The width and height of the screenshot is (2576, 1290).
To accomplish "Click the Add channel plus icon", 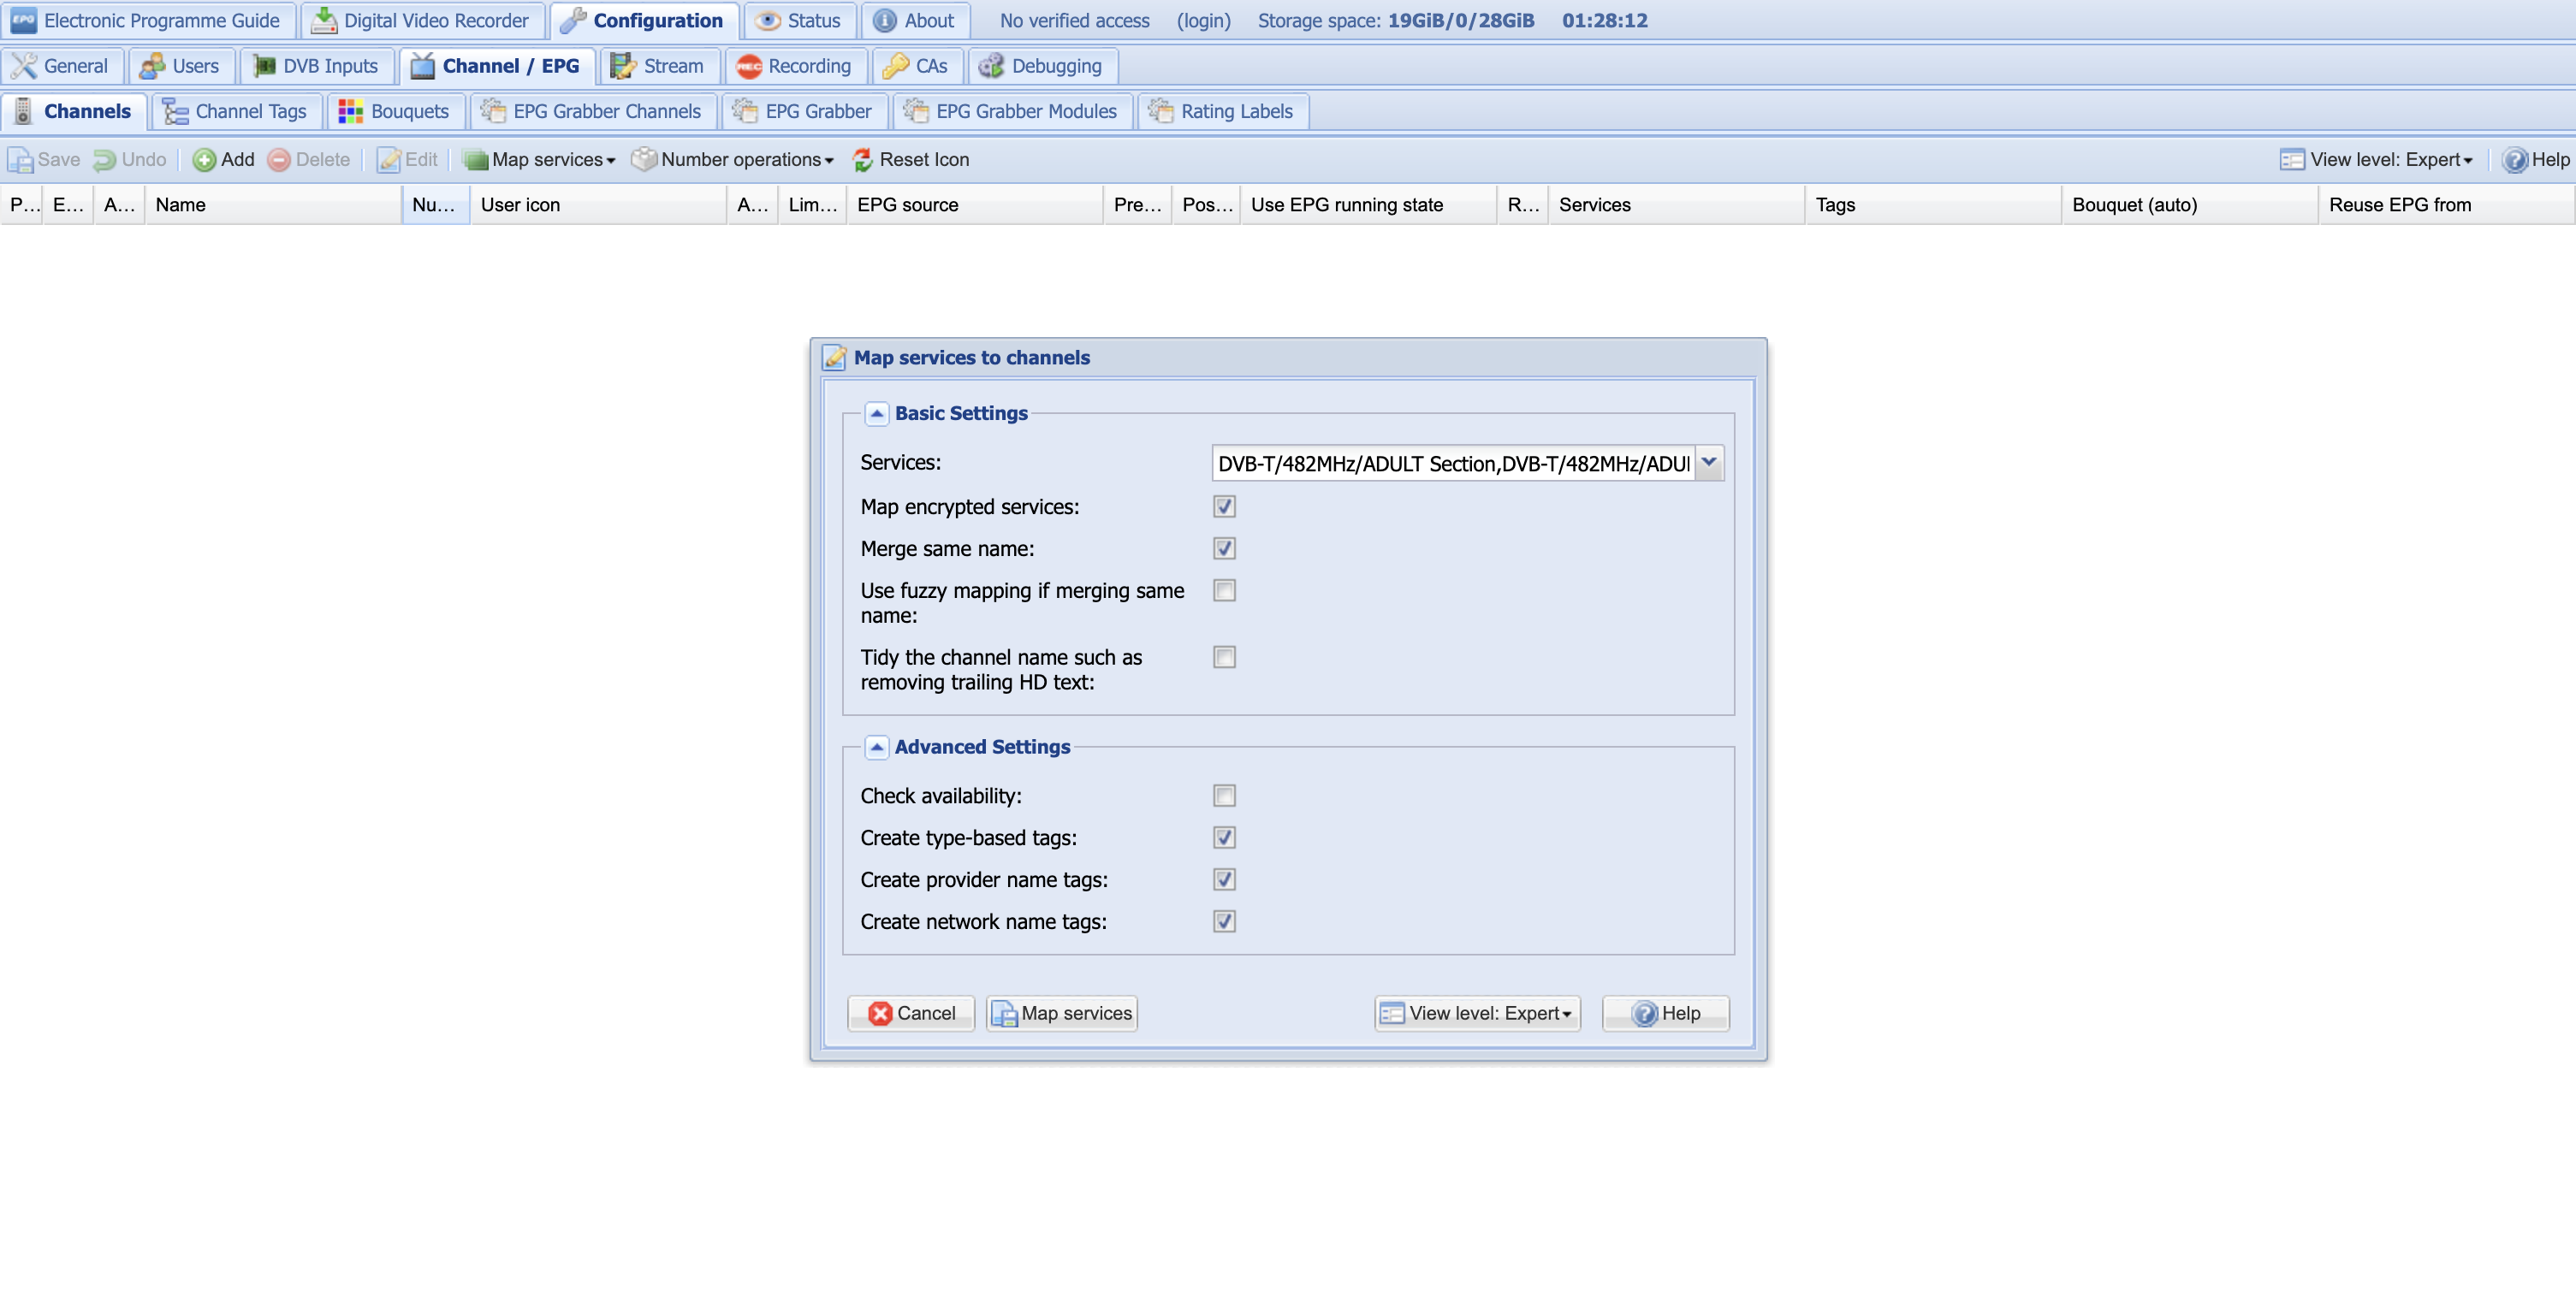I will [x=204, y=160].
